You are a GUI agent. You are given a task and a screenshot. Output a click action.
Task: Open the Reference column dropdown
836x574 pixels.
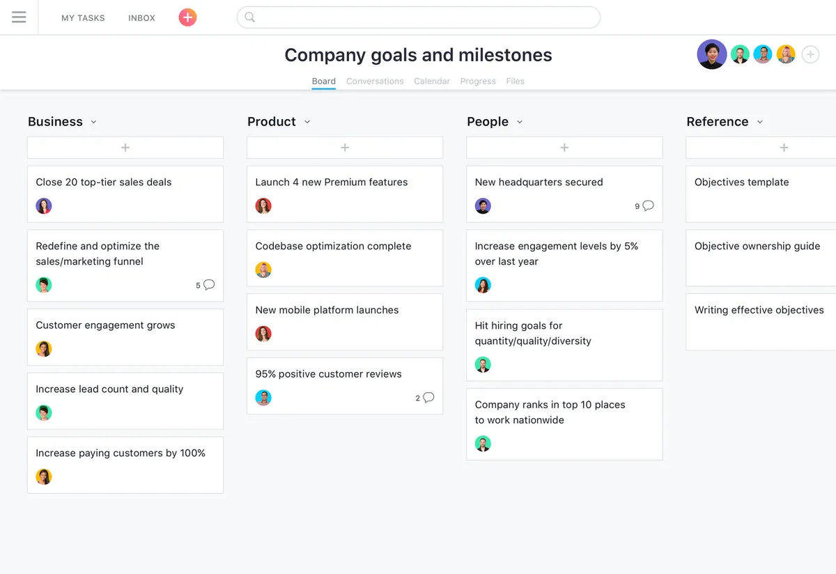point(760,122)
